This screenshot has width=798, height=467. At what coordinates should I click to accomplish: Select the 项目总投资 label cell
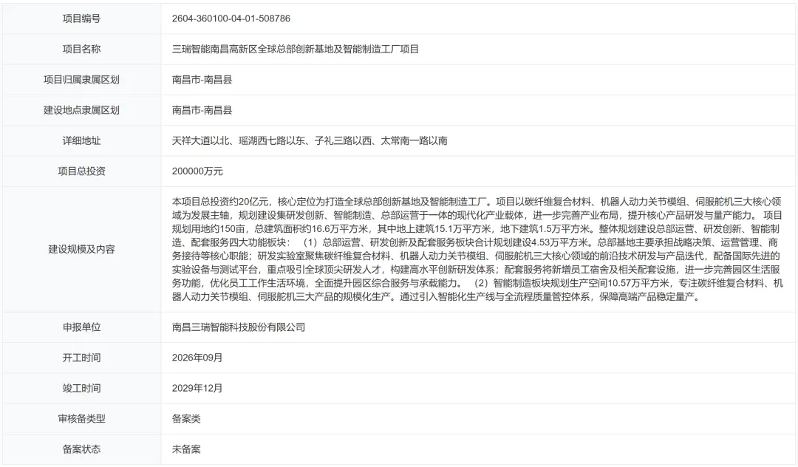81,171
